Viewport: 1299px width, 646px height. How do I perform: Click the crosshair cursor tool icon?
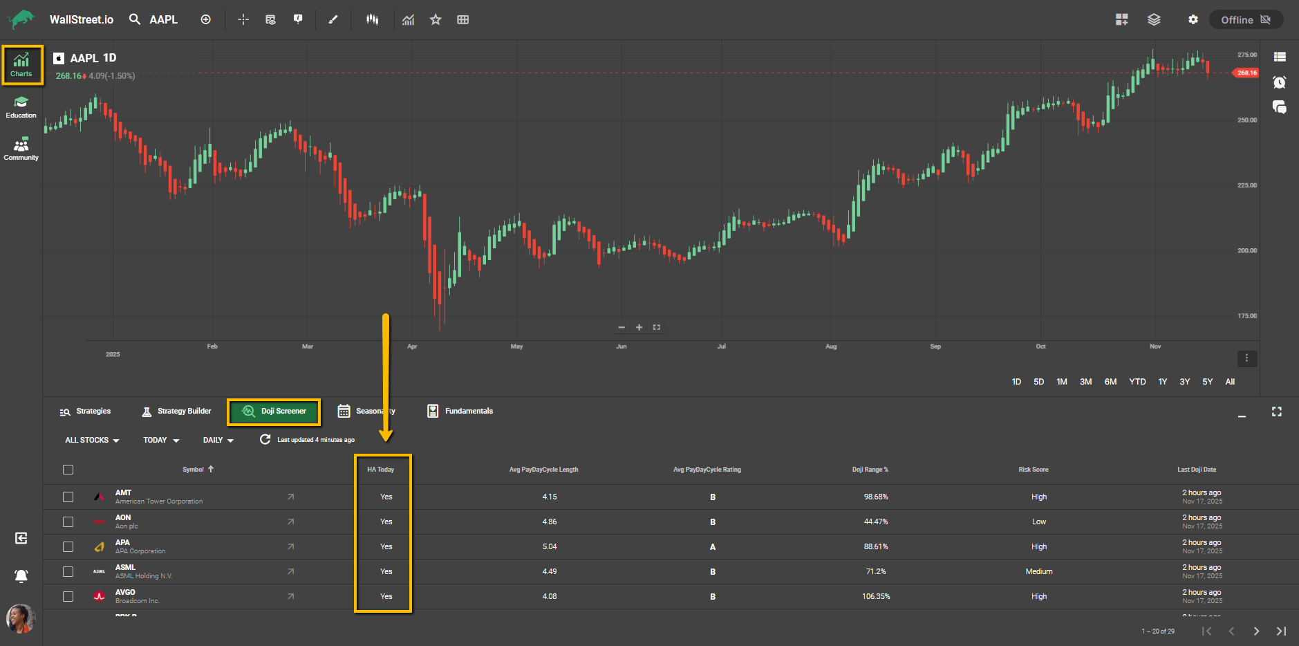click(x=243, y=19)
